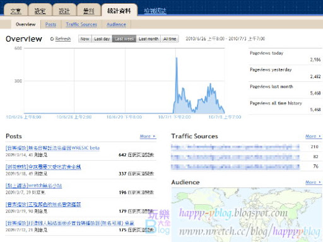Open the first tab in the top bar

click(x=16, y=10)
